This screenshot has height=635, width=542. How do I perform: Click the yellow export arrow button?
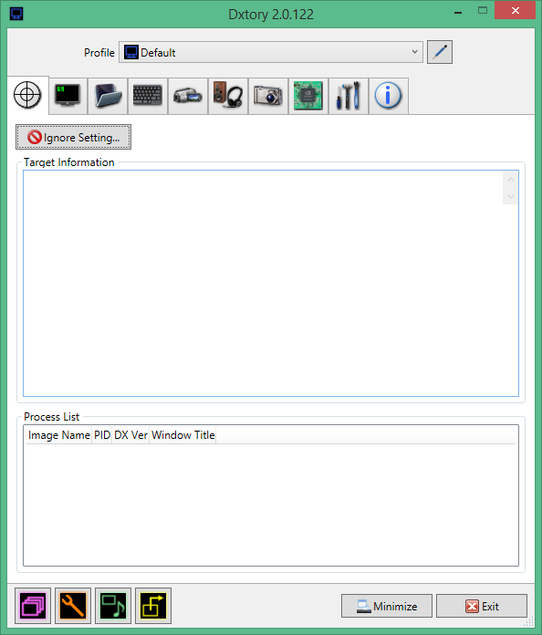click(153, 606)
